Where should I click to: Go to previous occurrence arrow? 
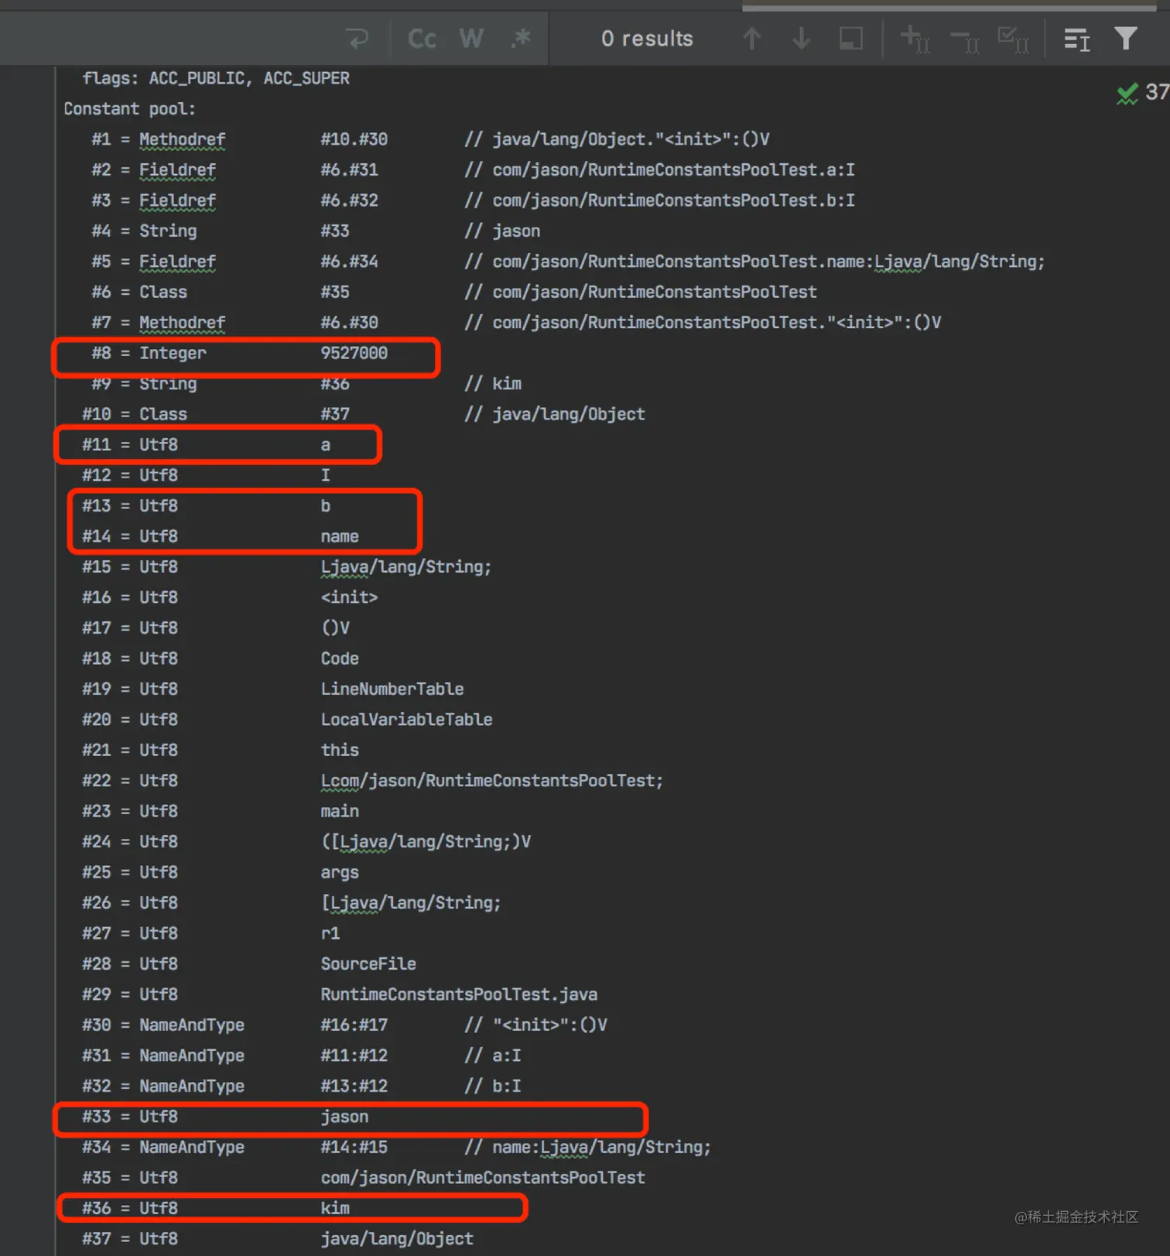752,38
